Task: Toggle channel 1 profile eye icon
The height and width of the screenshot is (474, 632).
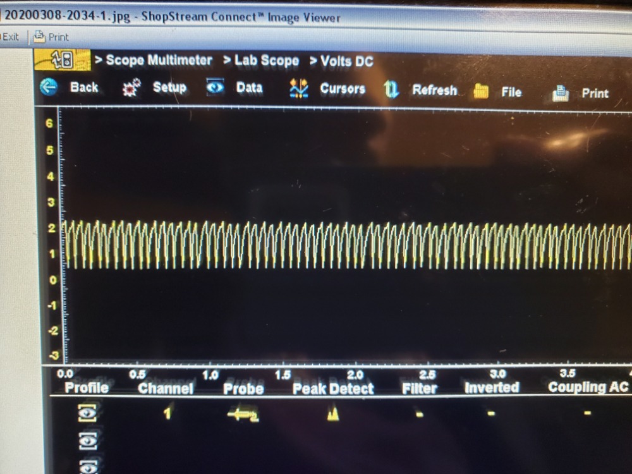Action: (x=87, y=413)
